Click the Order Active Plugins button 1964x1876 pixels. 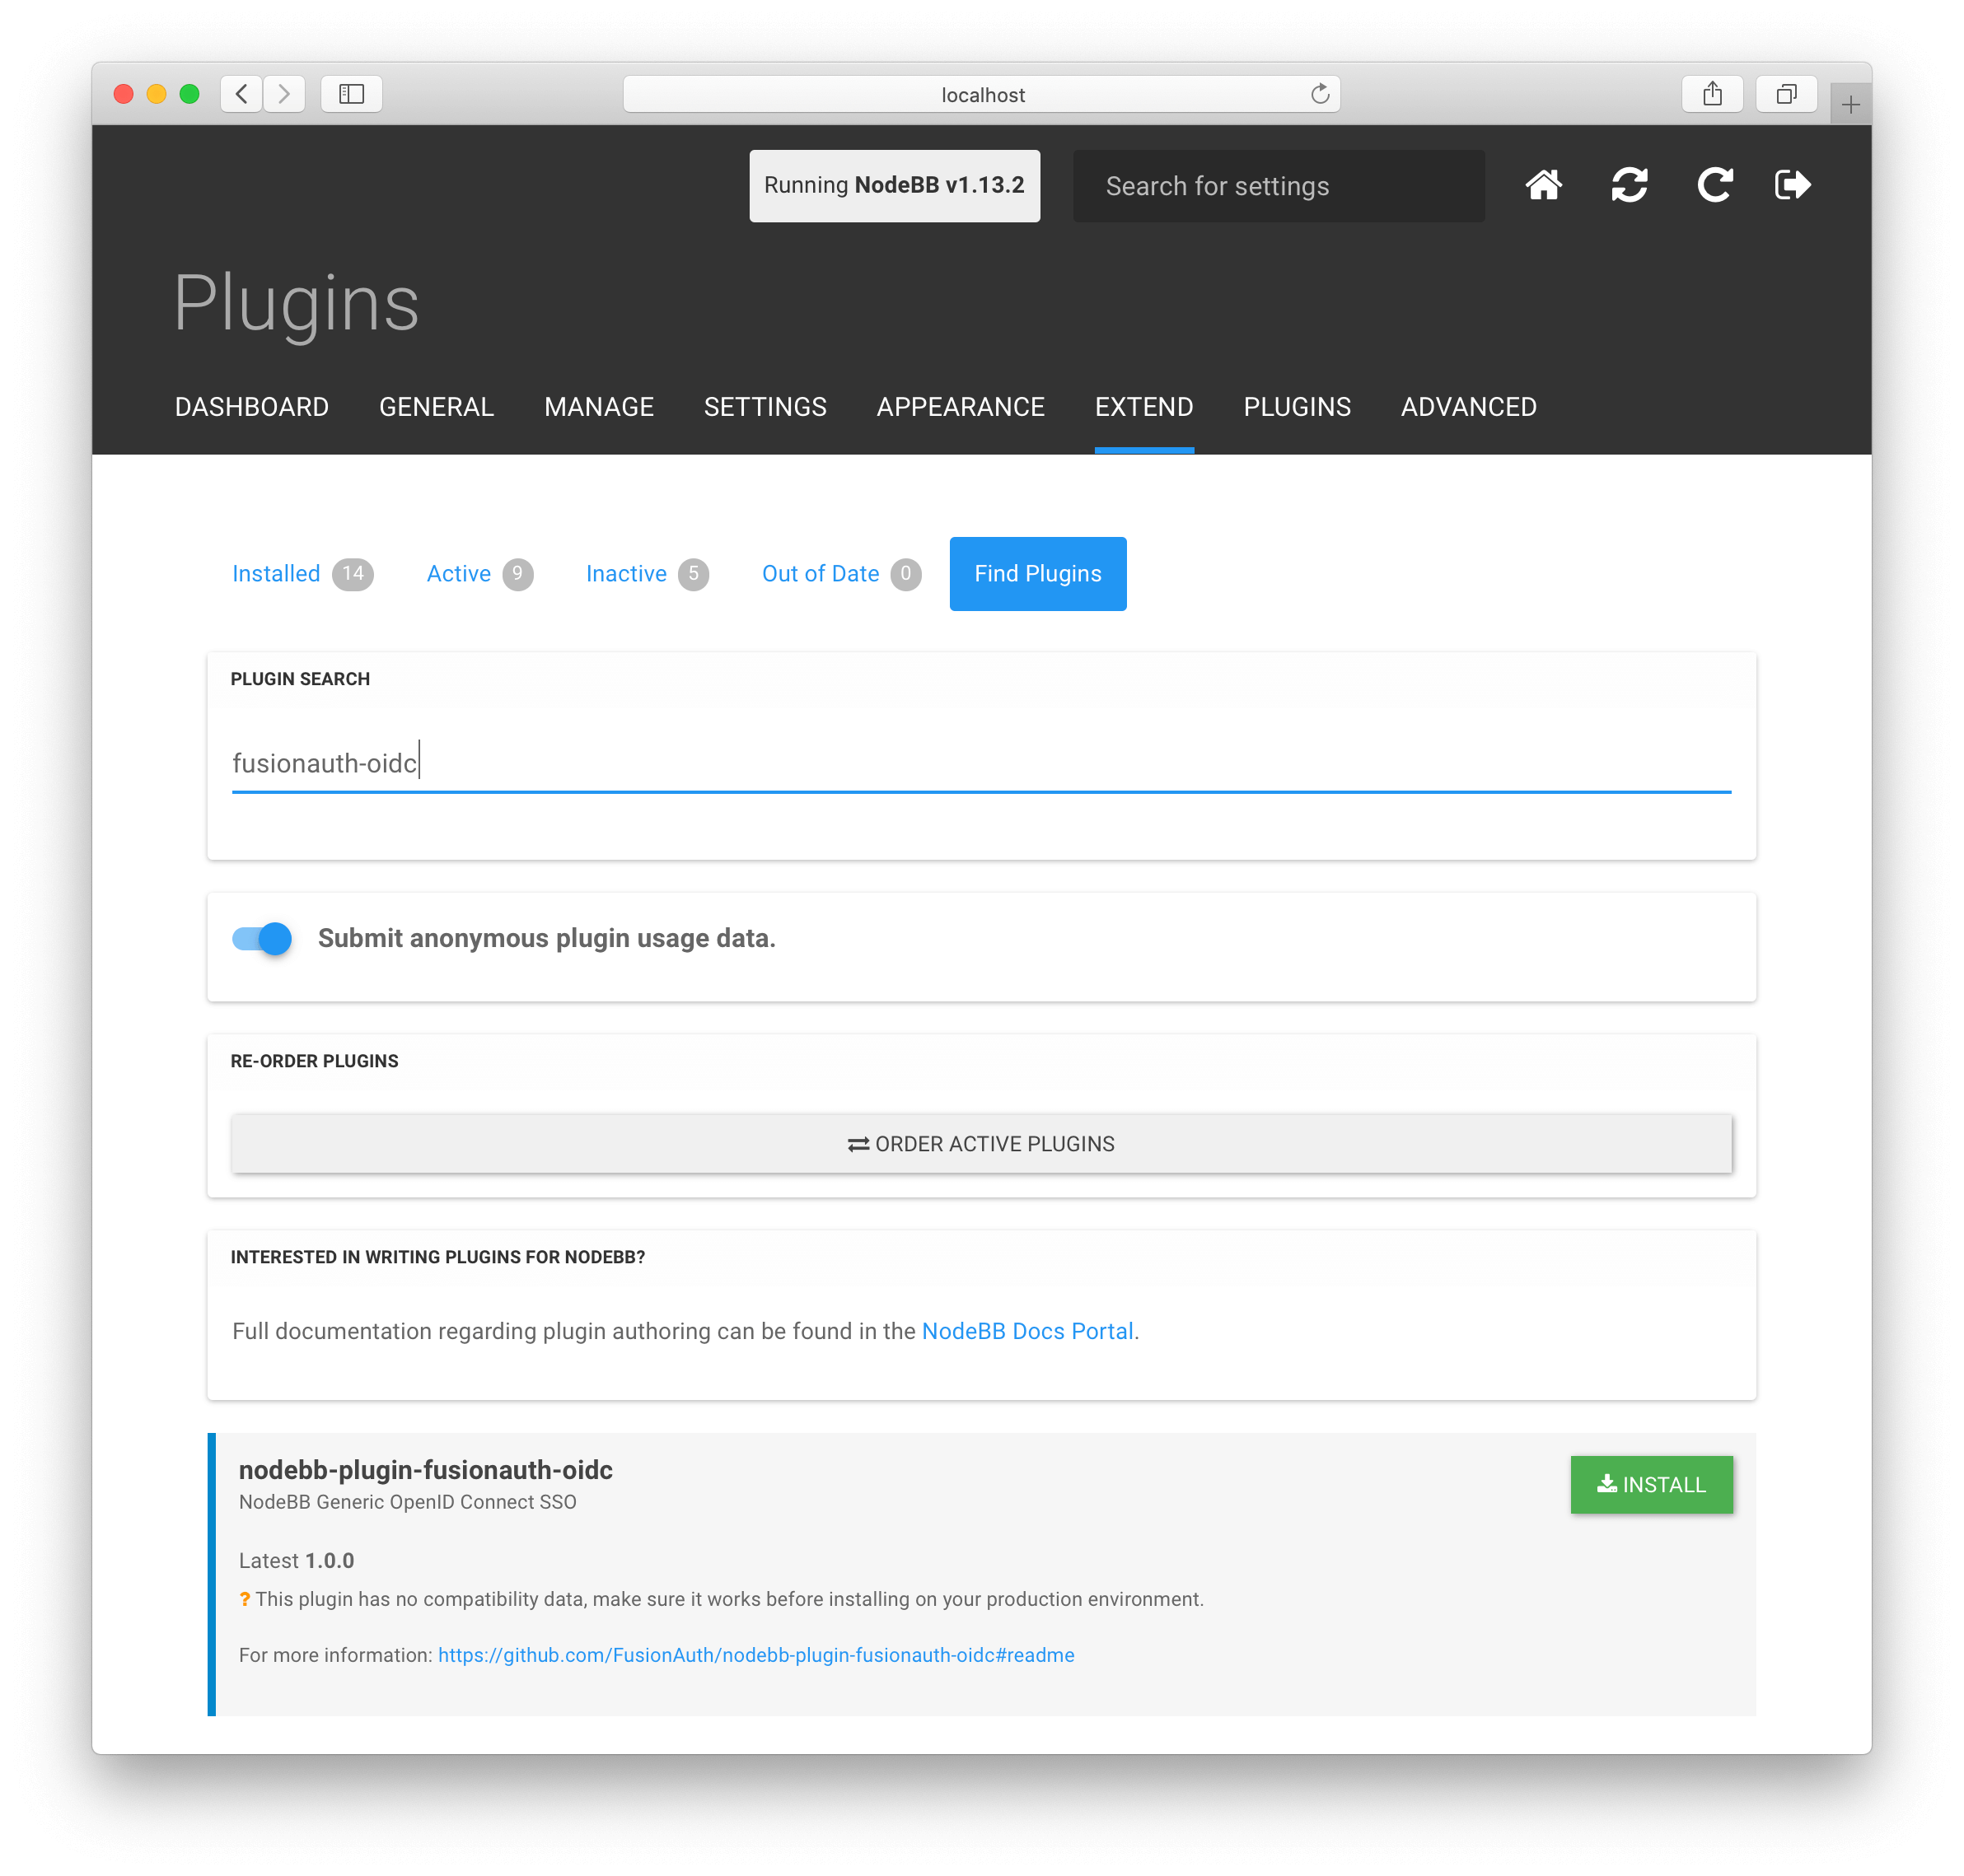click(x=980, y=1143)
